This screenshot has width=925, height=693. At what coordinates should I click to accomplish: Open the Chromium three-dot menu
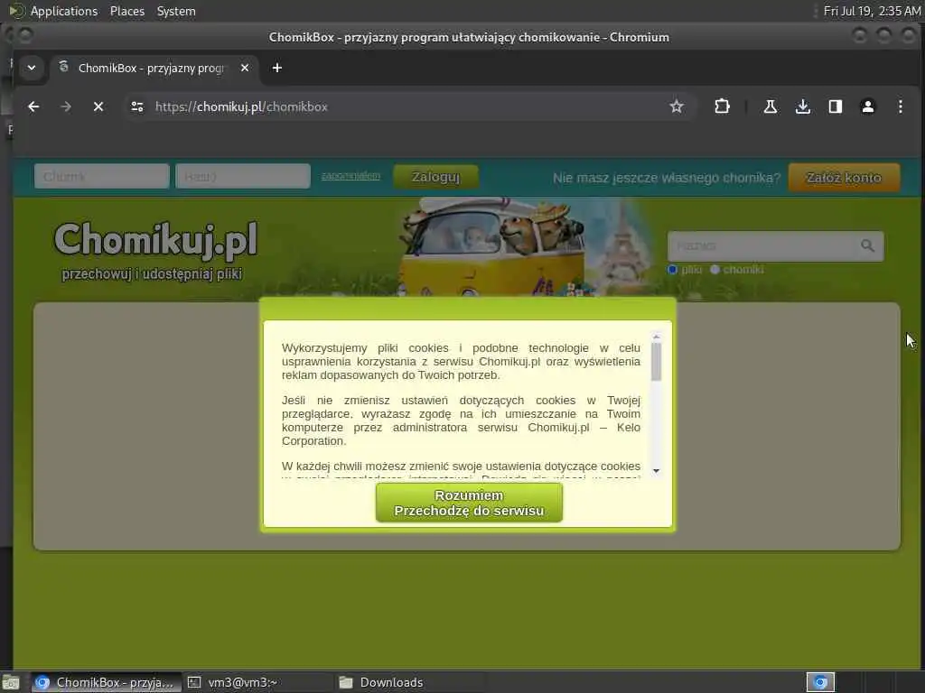pos(900,106)
